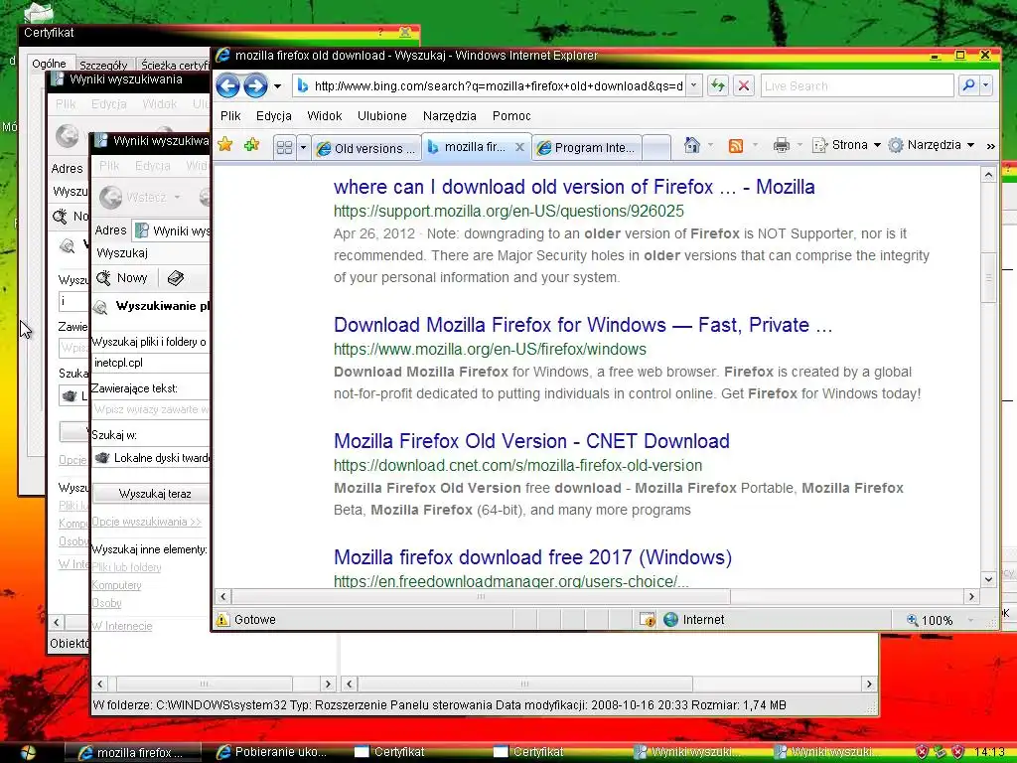Expand the command bar overflow chevron
The image size is (1017, 763).
(x=990, y=146)
